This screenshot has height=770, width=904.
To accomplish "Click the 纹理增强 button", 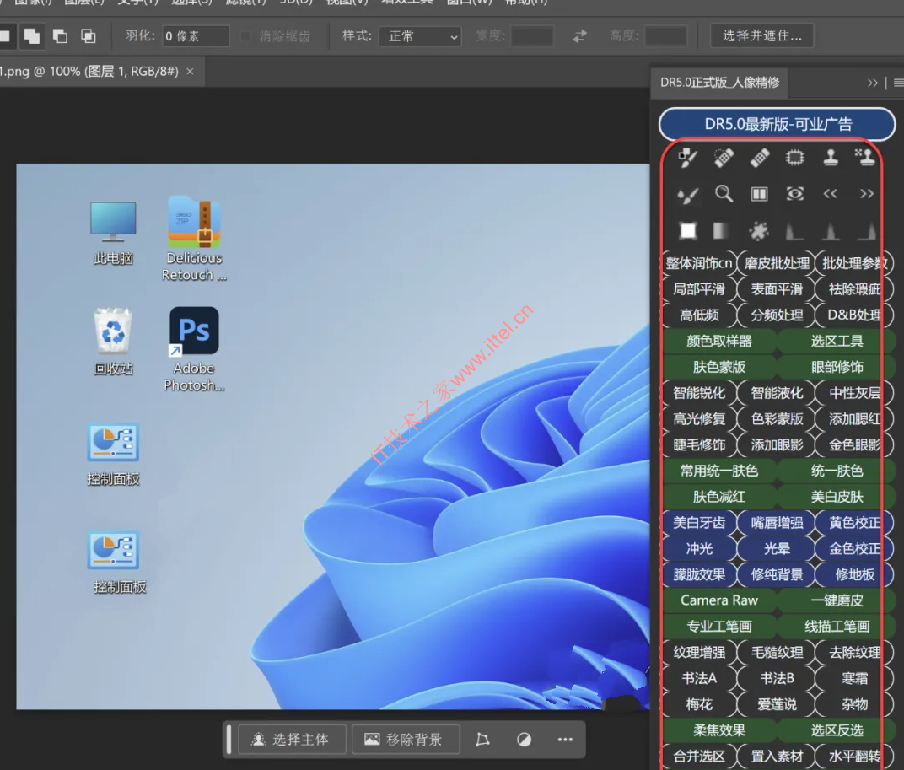I will pyautogui.click(x=699, y=652).
